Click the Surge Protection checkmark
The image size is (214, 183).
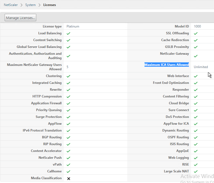68,117
